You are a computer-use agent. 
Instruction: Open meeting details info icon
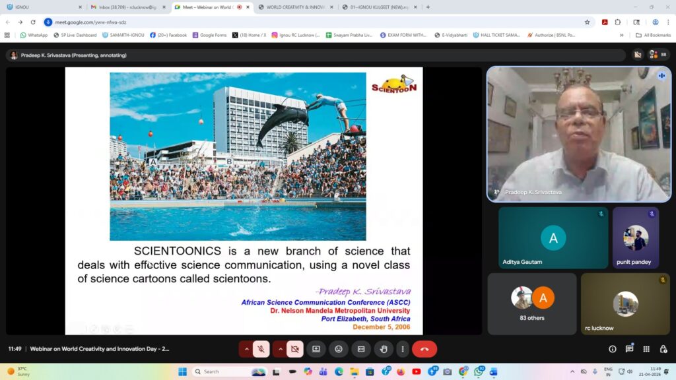pyautogui.click(x=612, y=349)
